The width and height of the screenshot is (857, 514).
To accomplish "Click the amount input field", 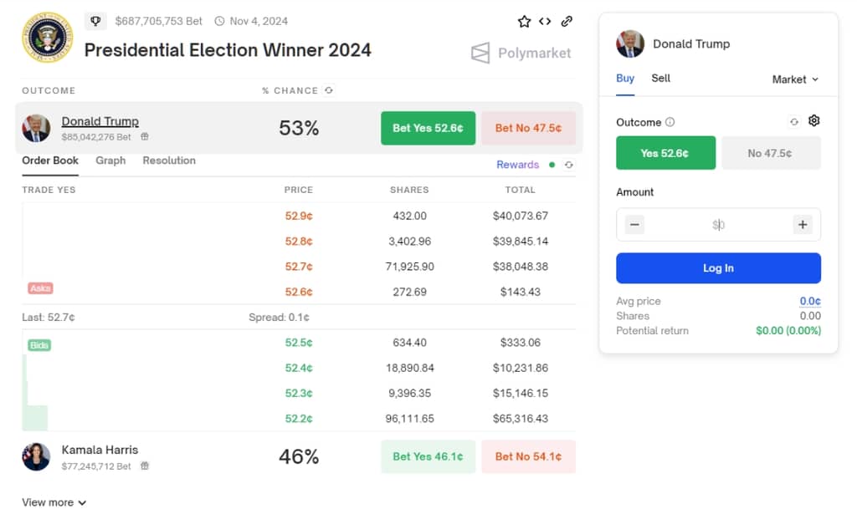I will 718,224.
